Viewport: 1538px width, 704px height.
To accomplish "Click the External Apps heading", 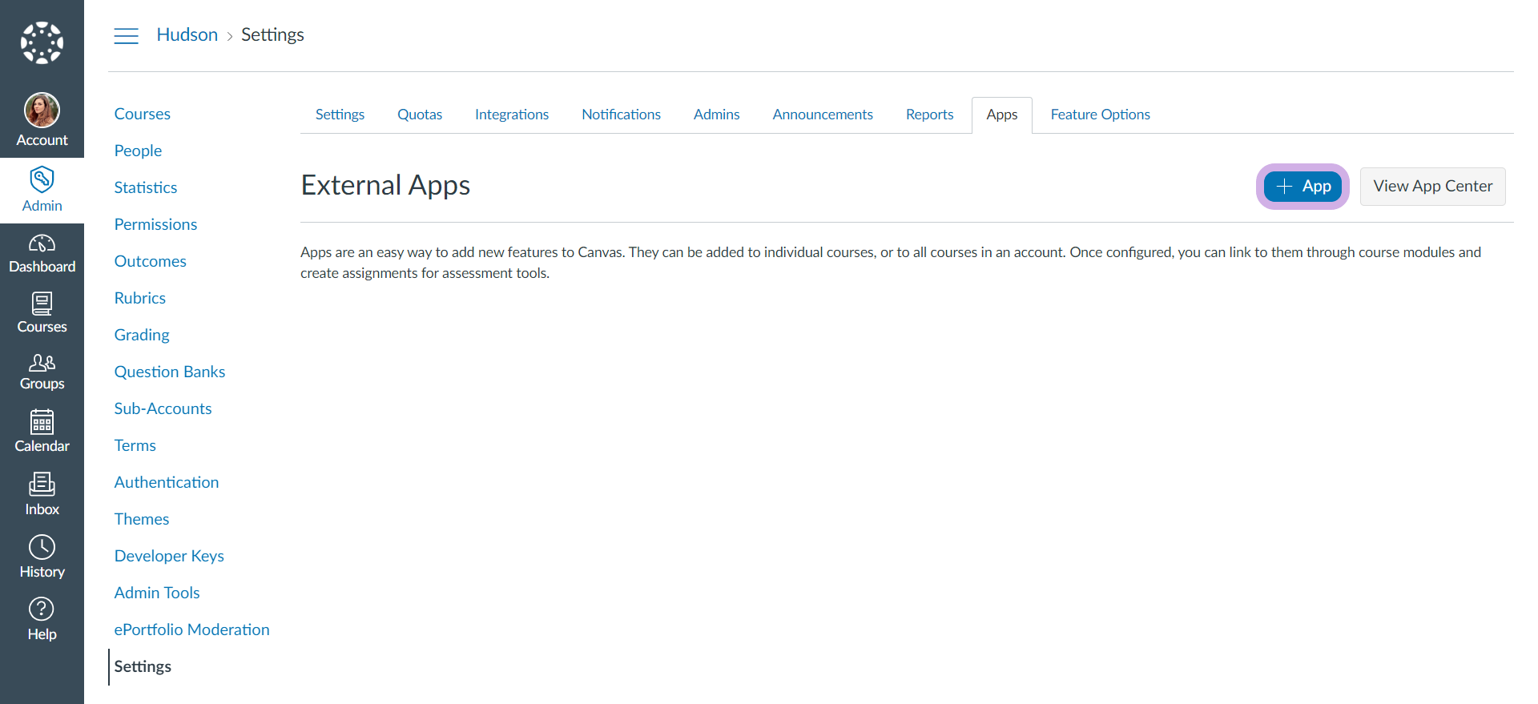I will pos(385,185).
